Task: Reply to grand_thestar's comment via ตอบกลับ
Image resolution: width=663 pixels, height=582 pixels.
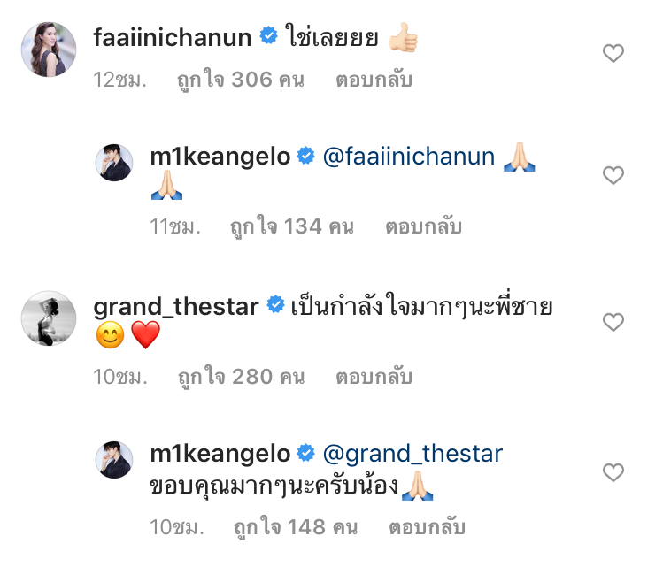Action: tap(374, 377)
